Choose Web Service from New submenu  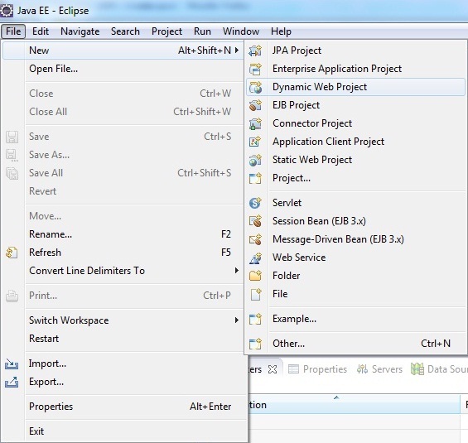pyautogui.click(x=355, y=258)
